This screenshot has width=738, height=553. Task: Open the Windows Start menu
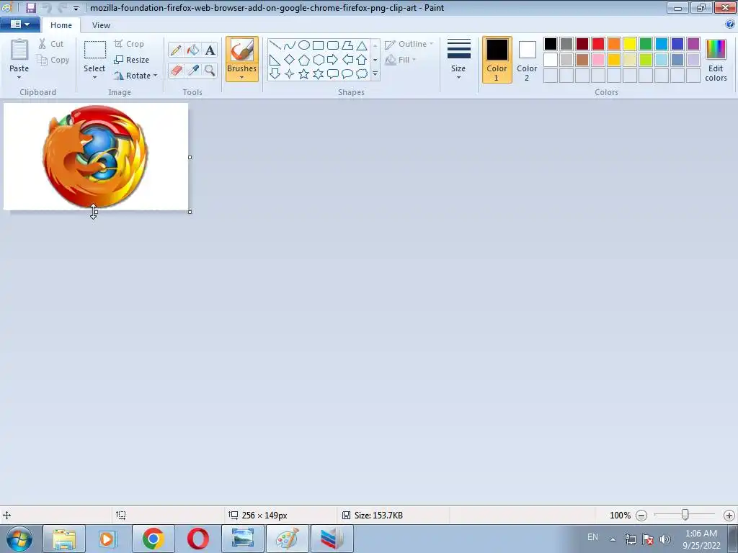(x=19, y=539)
